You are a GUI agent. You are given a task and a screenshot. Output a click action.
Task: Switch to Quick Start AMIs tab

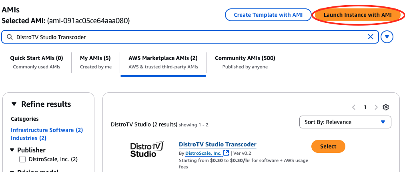(x=36, y=62)
